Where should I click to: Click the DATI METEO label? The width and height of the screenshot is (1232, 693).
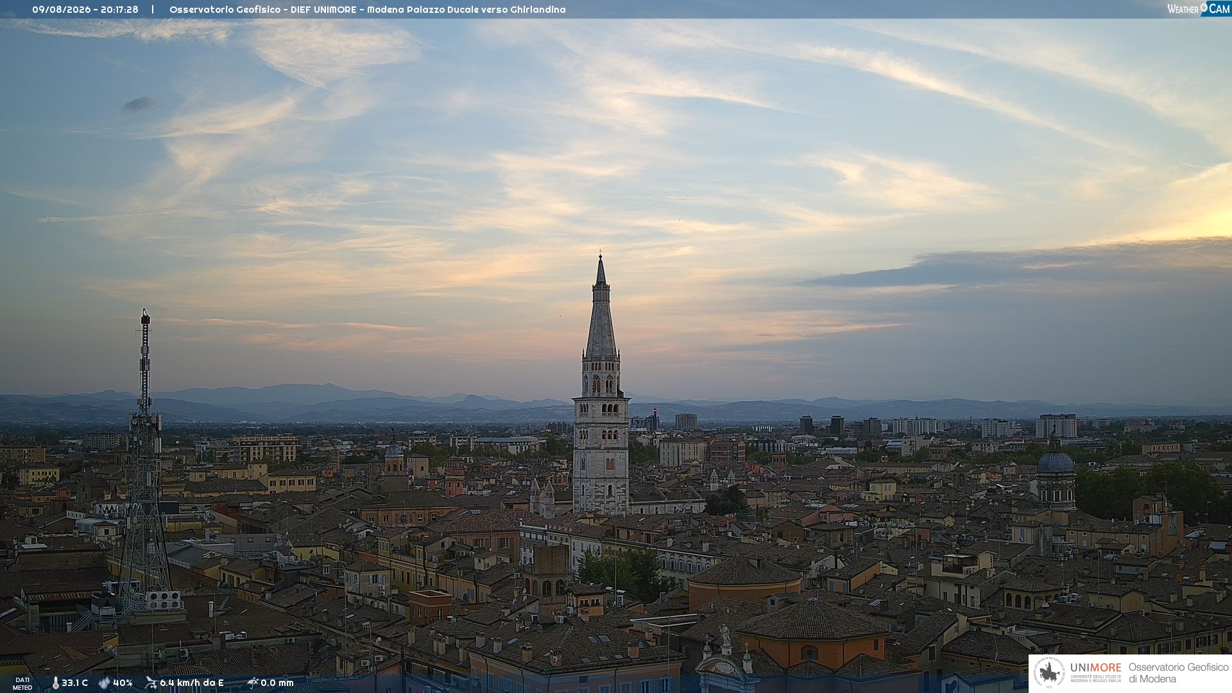(22, 684)
